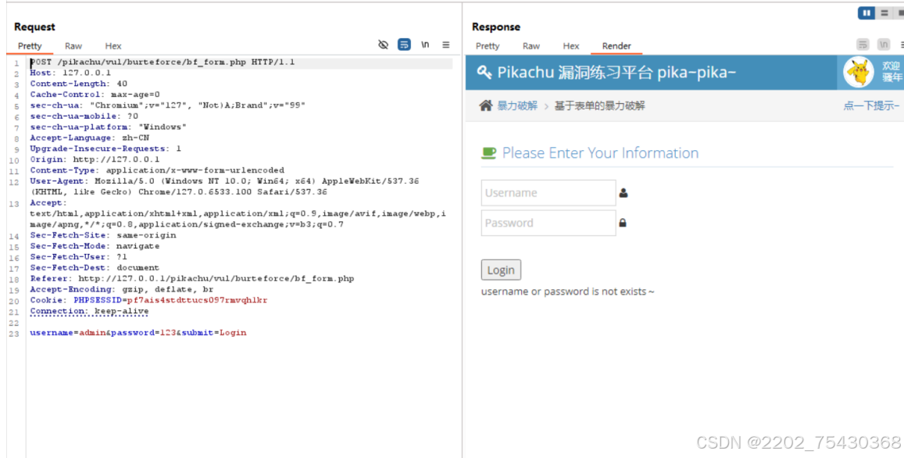The image size is (904, 458).
Task: Open the Response Raw tab
Action: click(x=531, y=46)
